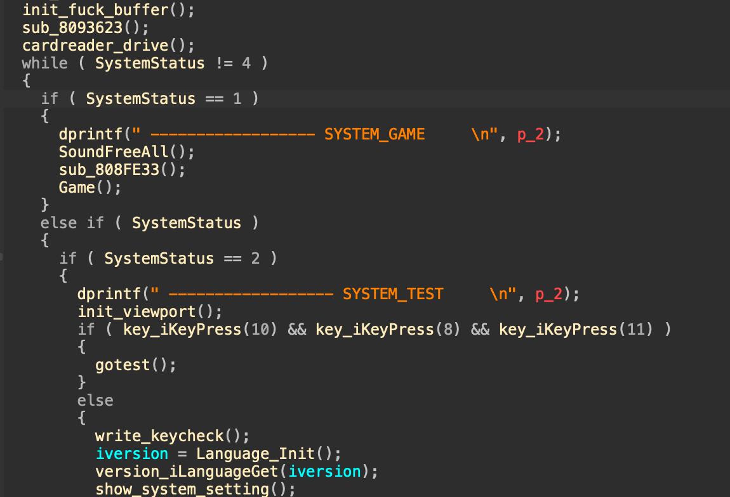
Task: Select the SYSTEM_GAME string literal
Action: click(x=375, y=134)
